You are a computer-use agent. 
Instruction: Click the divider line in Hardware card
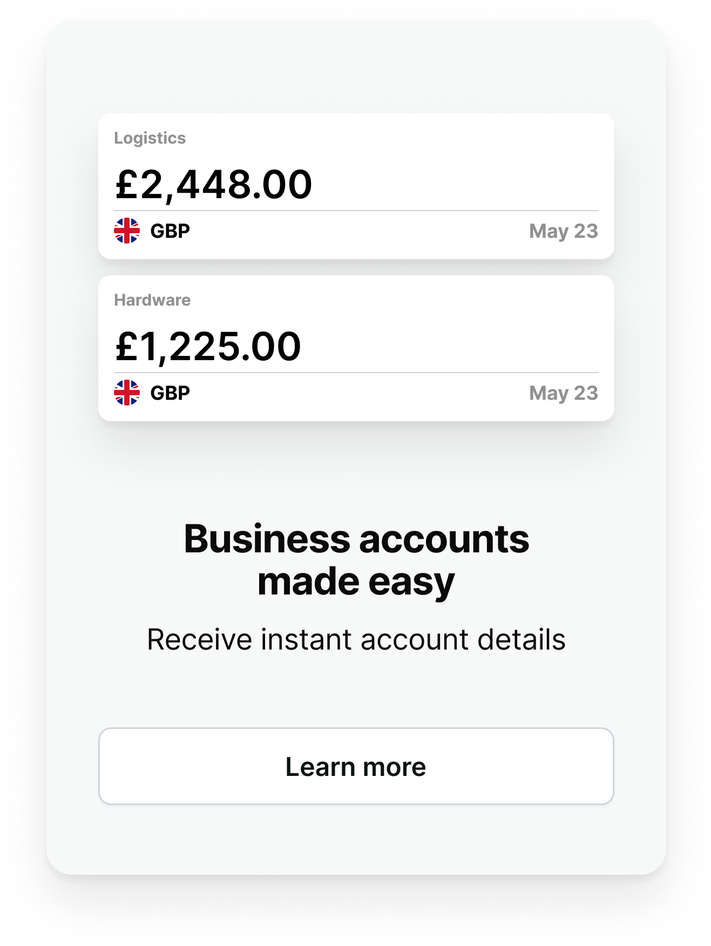pos(356,373)
